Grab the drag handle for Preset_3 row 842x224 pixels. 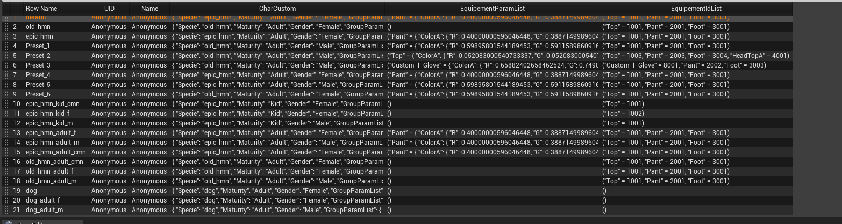point(6,65)
